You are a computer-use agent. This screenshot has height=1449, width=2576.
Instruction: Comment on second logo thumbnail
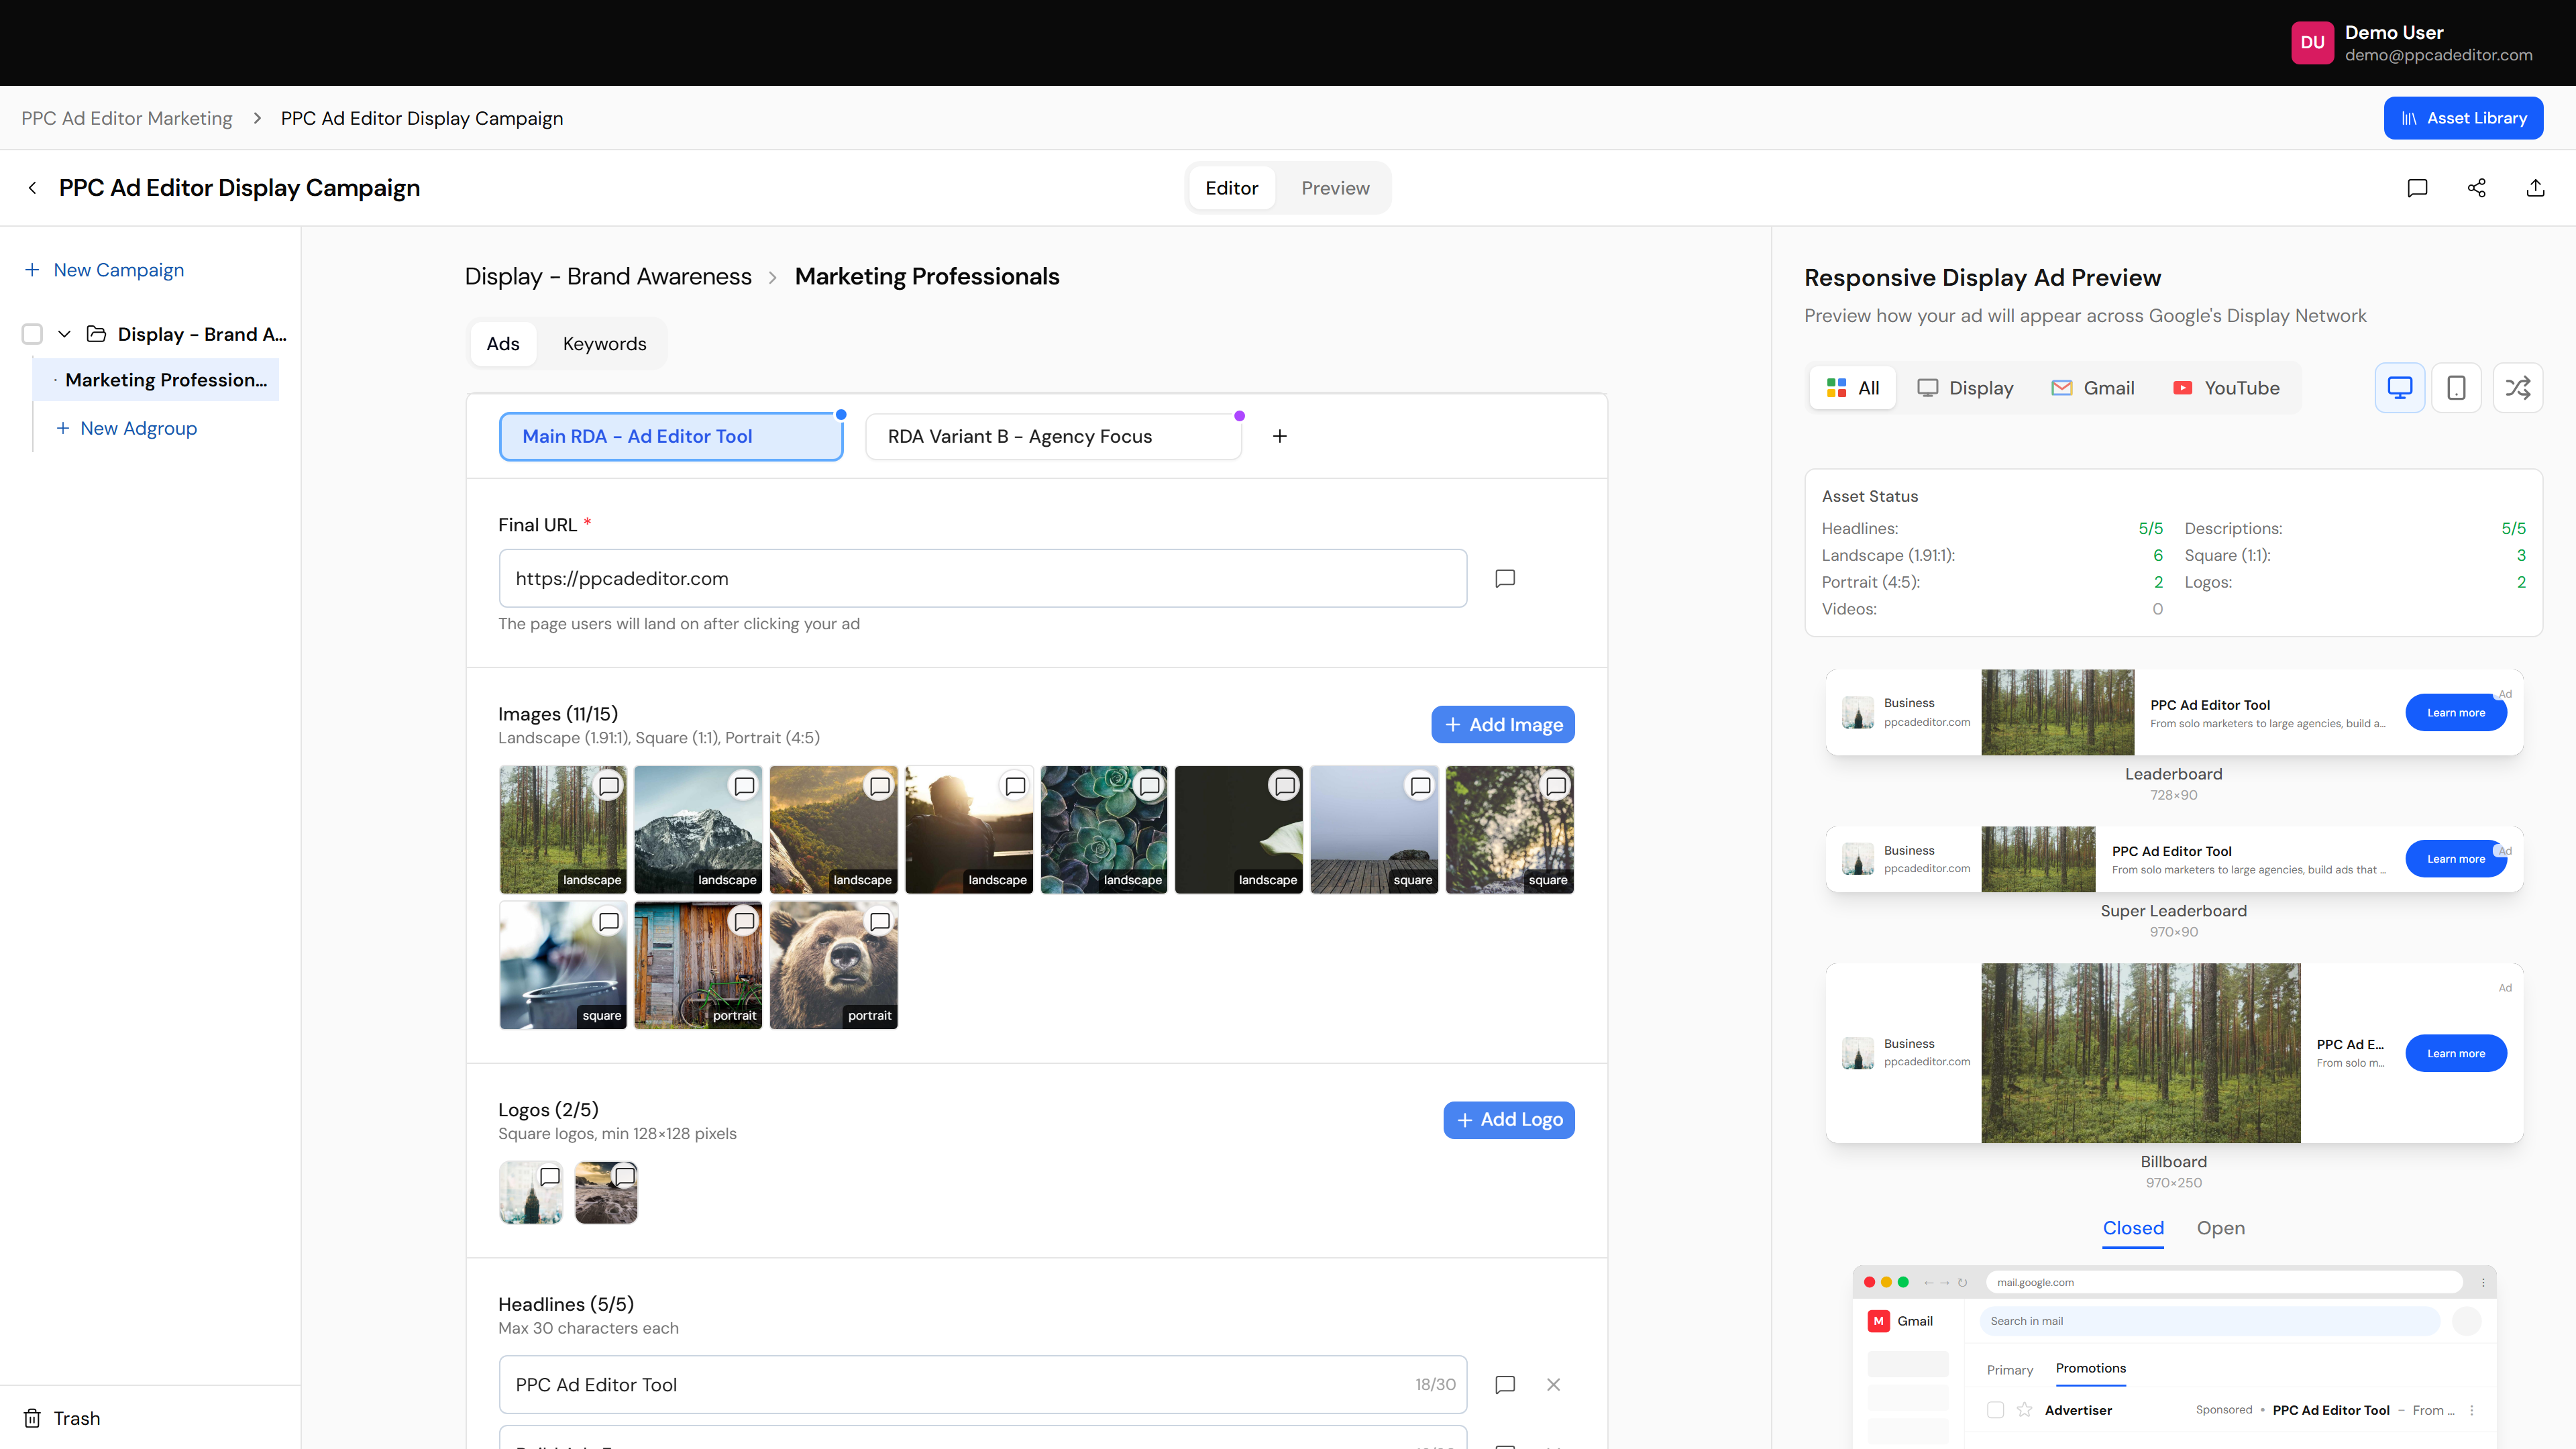625,1177
